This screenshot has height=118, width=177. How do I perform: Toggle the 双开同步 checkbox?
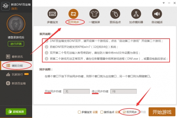click(x=124, y=112)
